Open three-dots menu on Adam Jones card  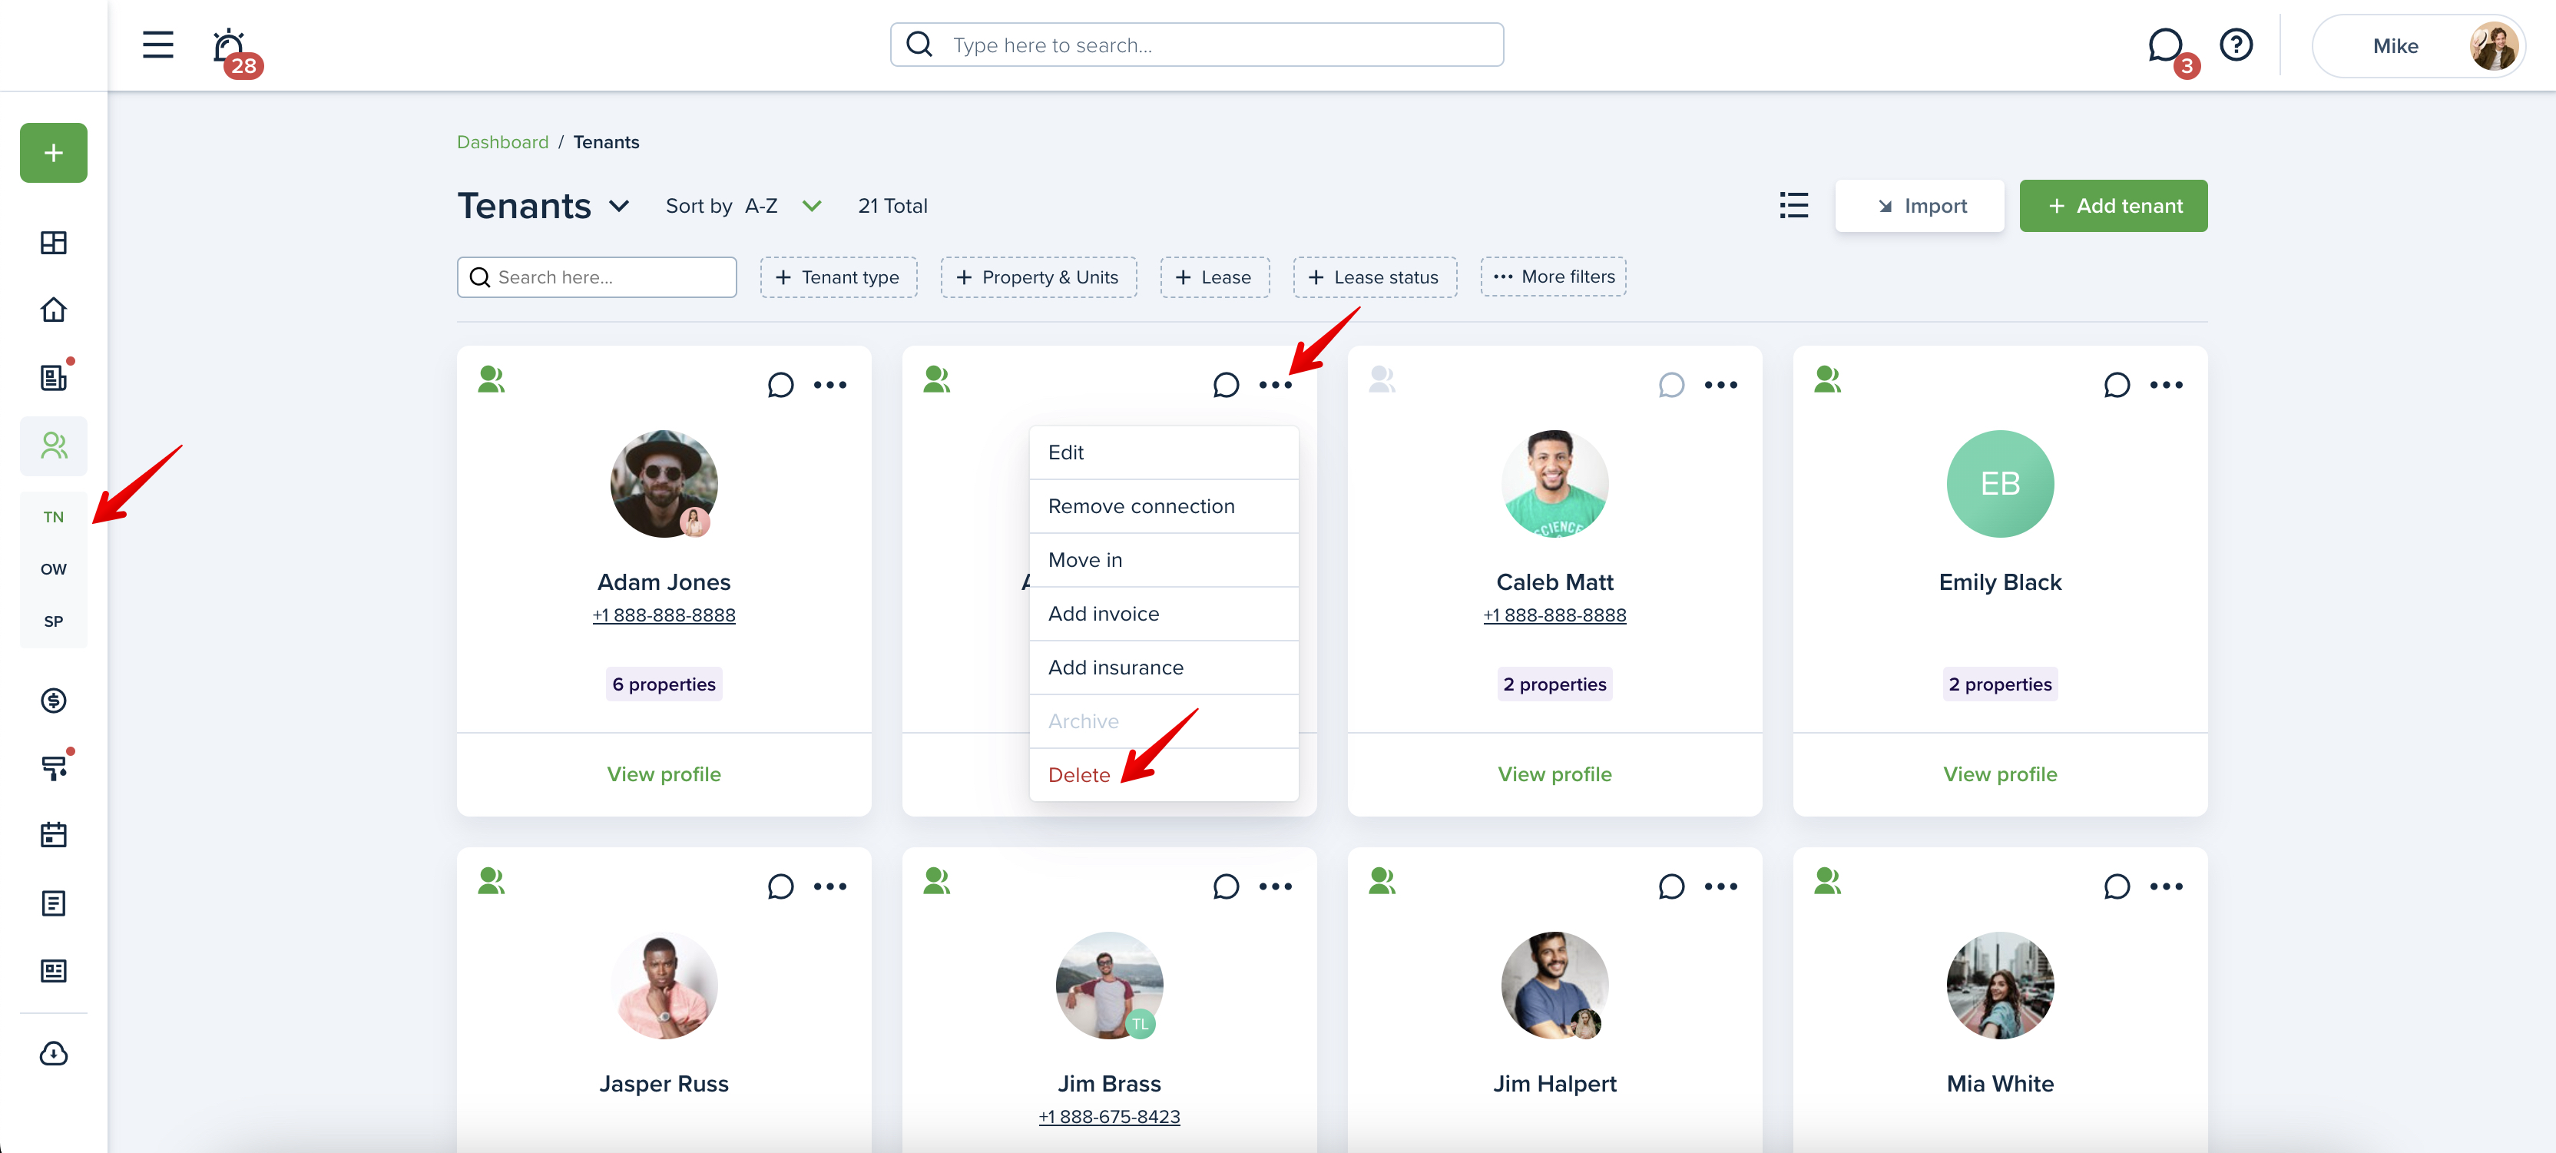pos(829,385)
